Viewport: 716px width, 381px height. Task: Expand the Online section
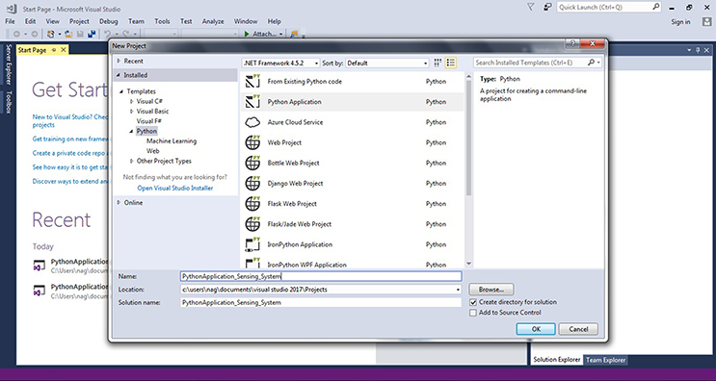point(119,203)
